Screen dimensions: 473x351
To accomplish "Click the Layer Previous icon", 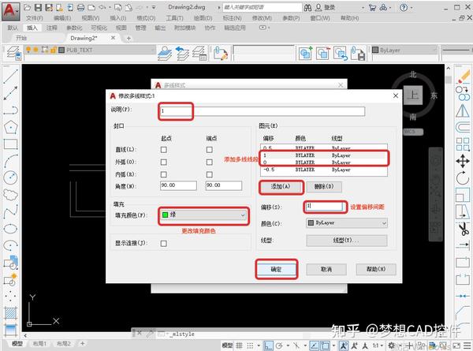I will pyautogui.click(x=182, y=53).
